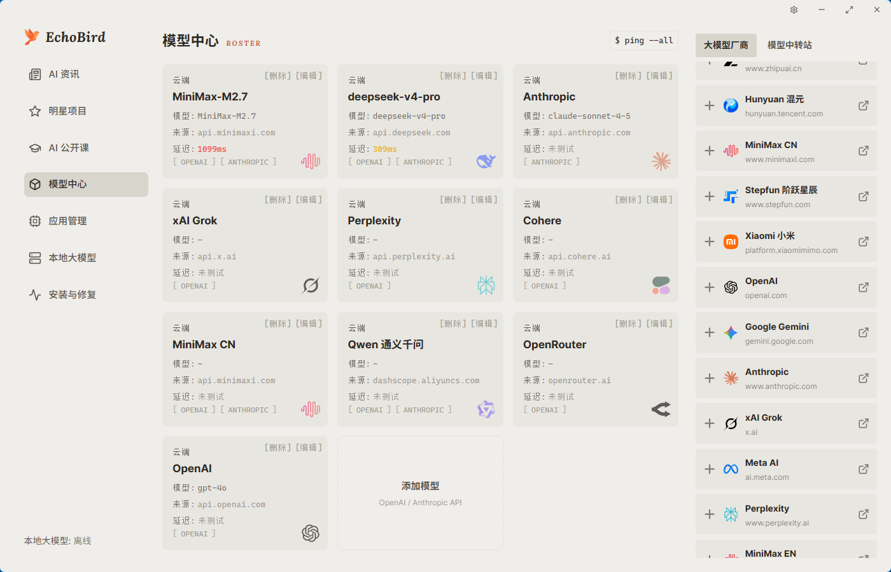Image resolution: width=891 pixels, height=572 pixels.
Task: Select the Google Gemini provider row
Action: click(x=786, y=332)
